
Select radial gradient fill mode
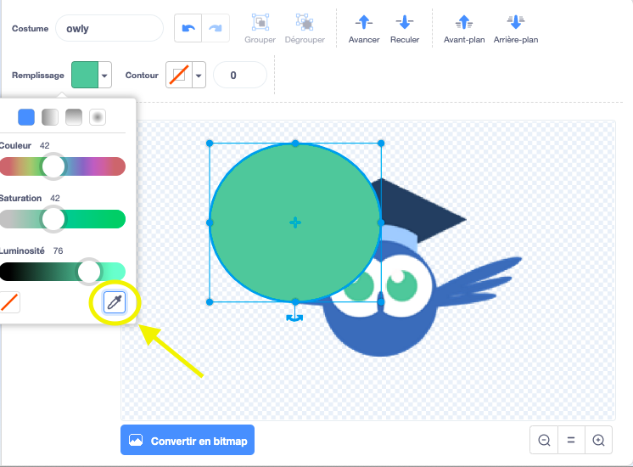click(98, 117)
